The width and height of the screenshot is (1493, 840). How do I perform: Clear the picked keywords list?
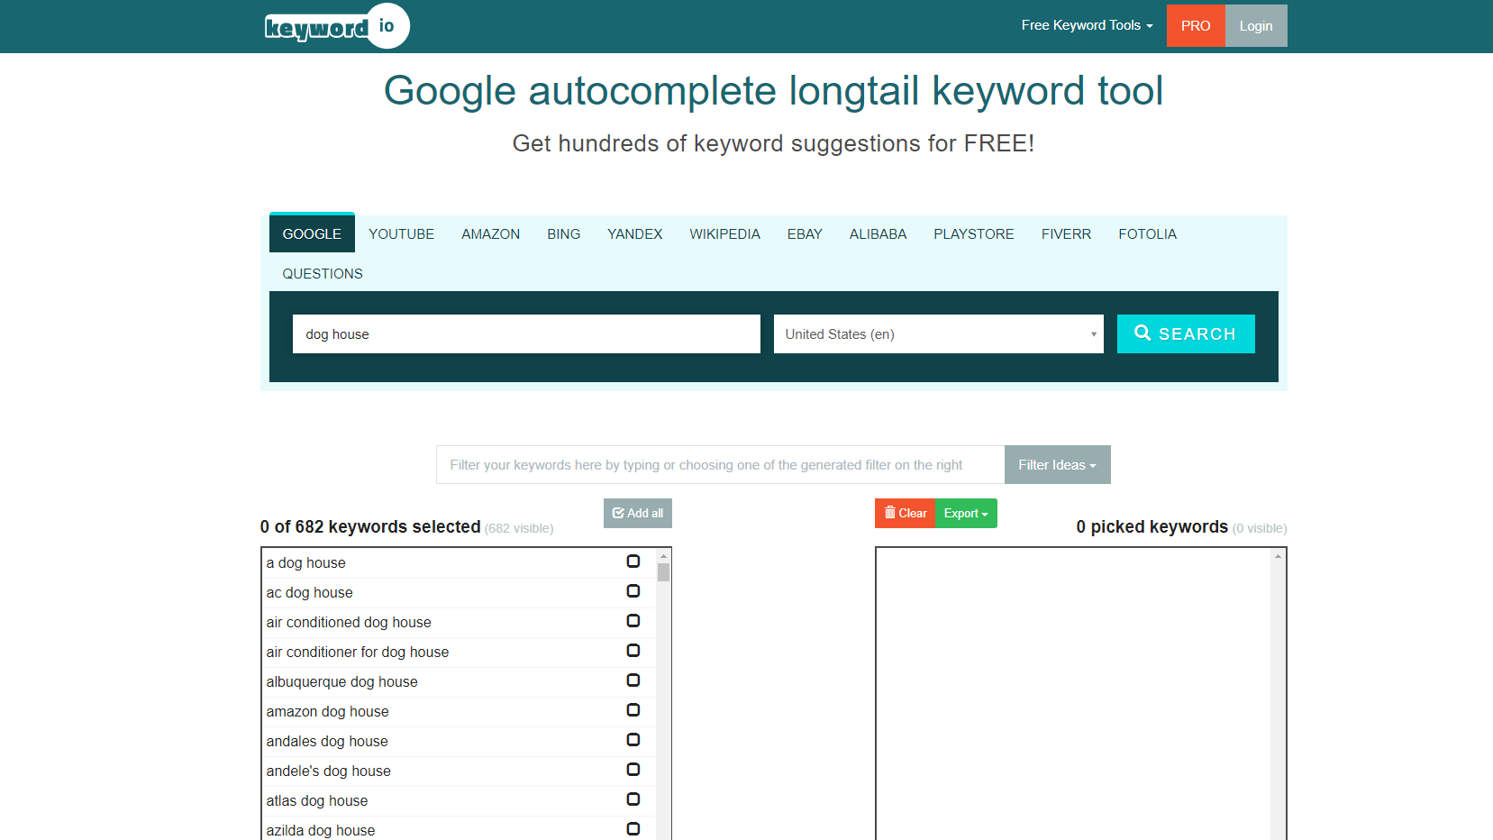coord(905,513)
